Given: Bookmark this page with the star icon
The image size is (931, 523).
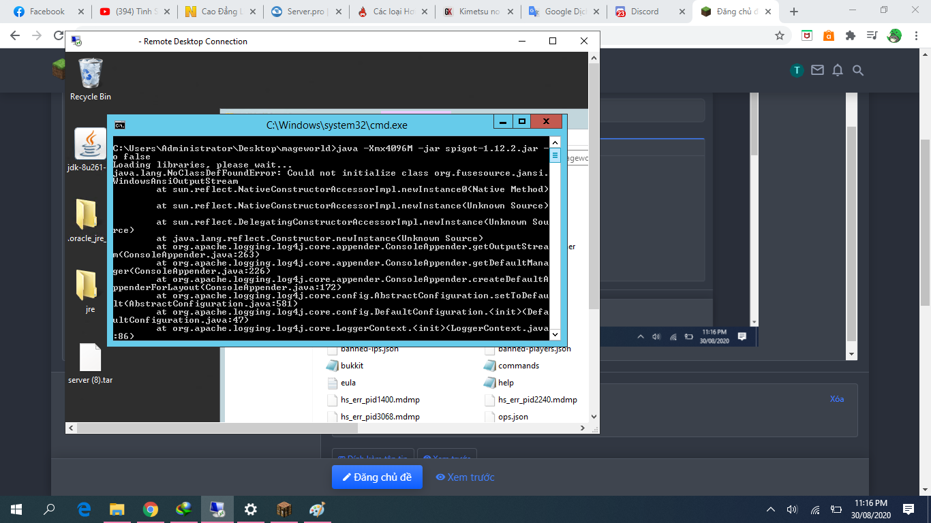Looking at the screenshot, I should 780,35.
